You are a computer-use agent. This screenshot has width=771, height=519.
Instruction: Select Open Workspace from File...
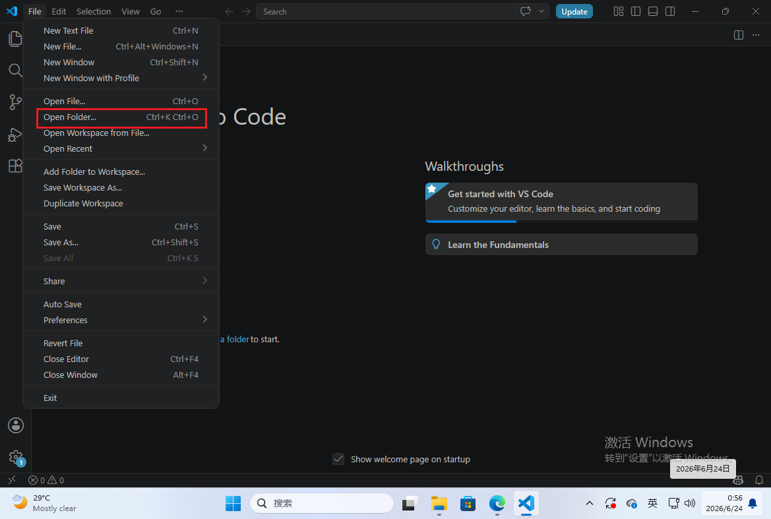coord(121,133)
